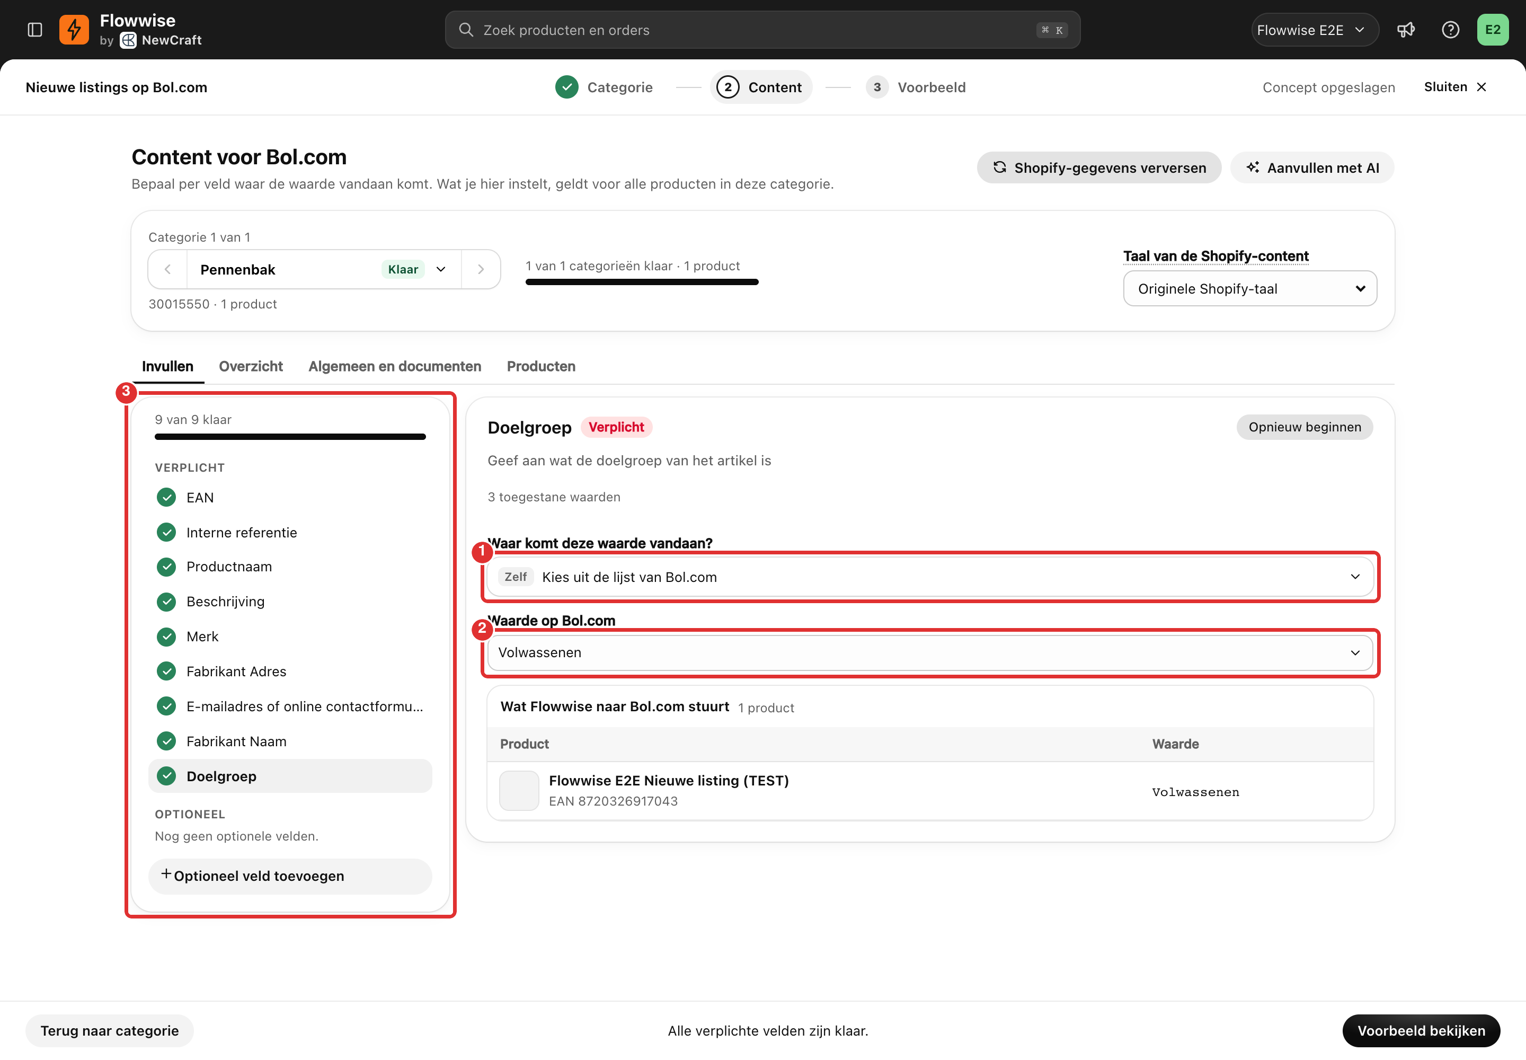
Task: Click the Content step indicator
Action: pyautogui.click(x=761, y=87)
